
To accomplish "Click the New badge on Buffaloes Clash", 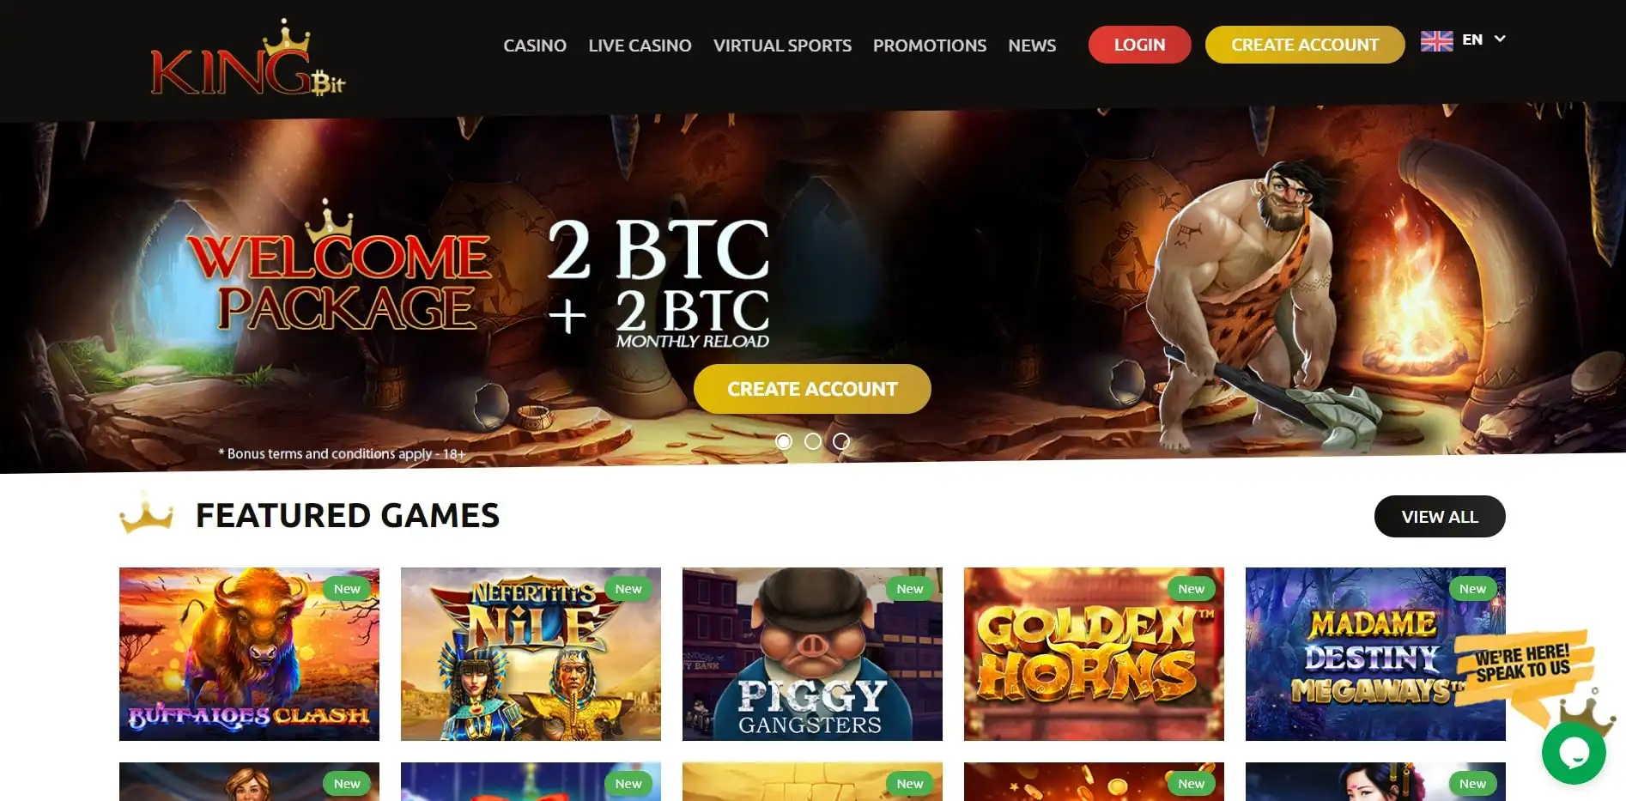I will [347, 589].
